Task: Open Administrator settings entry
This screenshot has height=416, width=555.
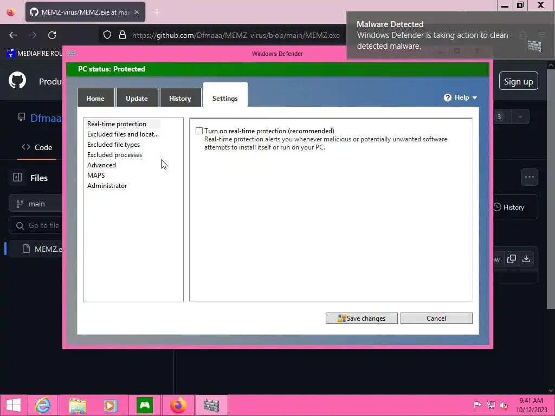Action: [107, 185]
